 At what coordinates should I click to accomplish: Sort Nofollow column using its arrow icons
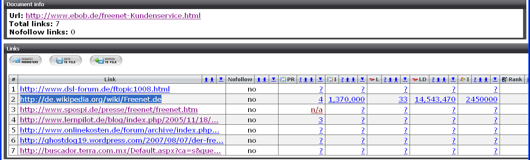click(262, 79)
